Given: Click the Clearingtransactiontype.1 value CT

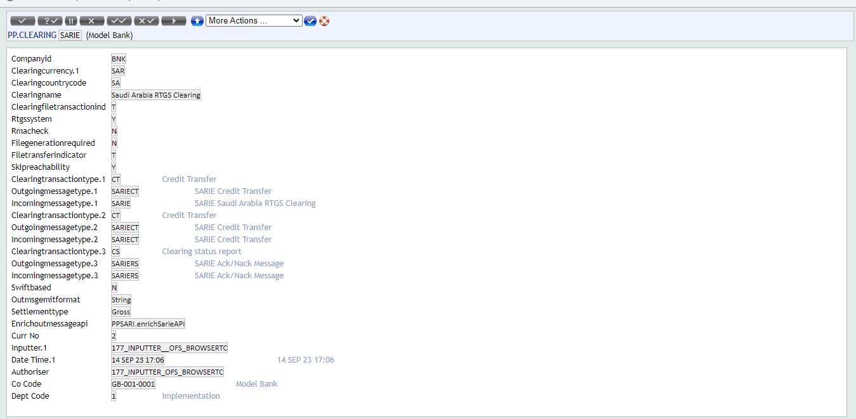Looking at the screenshot, I should 115,179.
